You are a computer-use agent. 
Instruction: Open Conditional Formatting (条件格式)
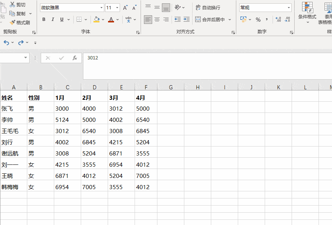pos(307,13)
